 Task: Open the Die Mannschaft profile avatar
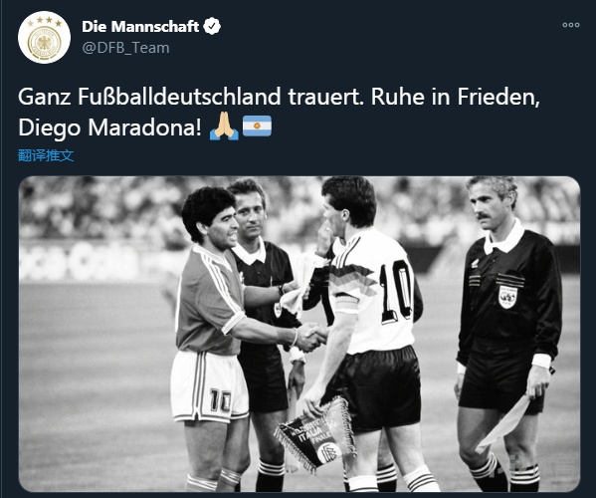44,37
